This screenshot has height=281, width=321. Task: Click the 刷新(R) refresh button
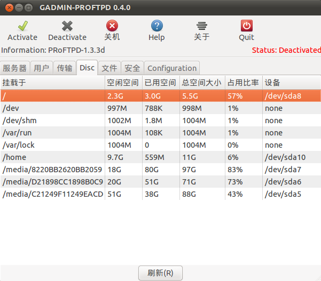click(160, 273)
